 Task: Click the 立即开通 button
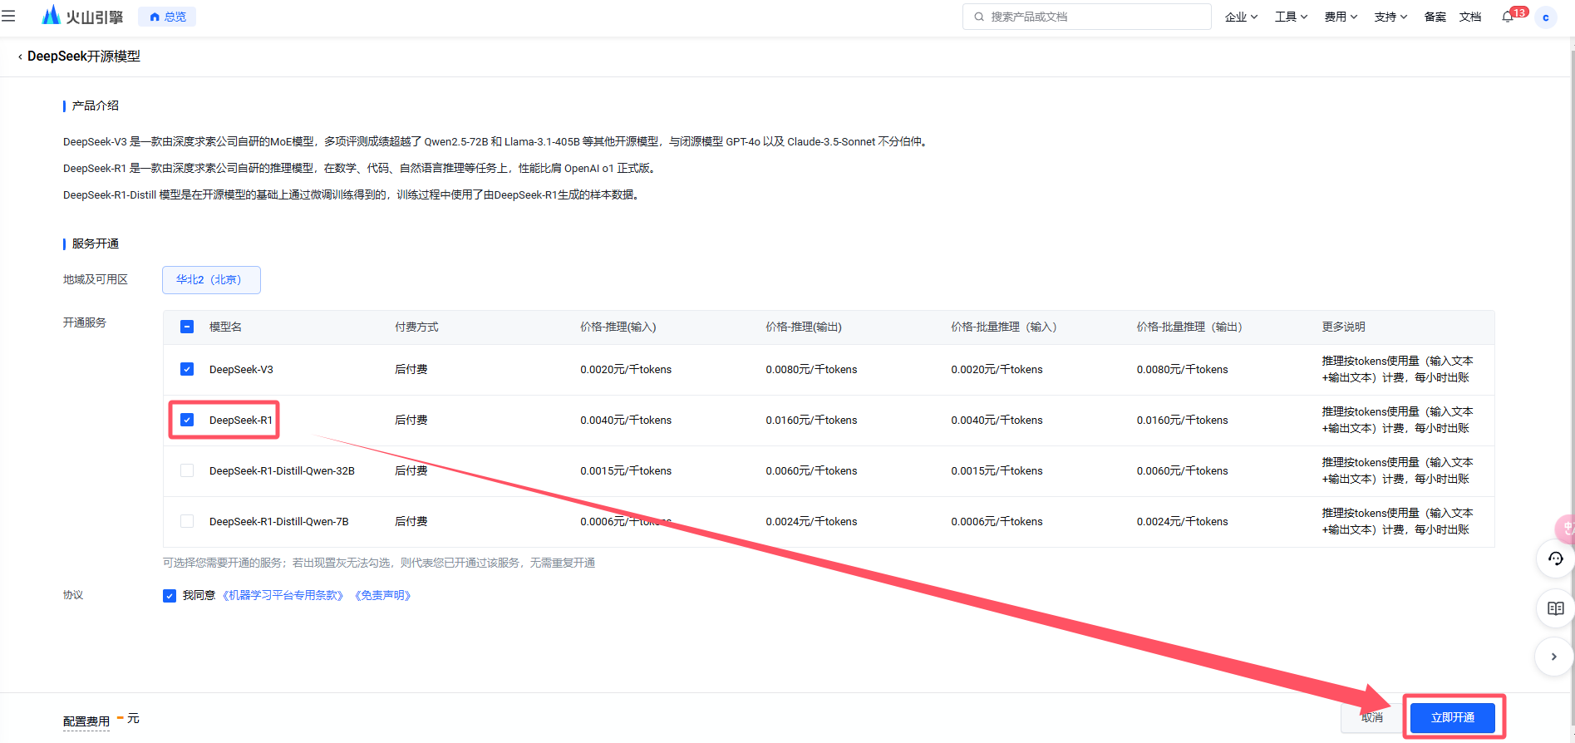[x=1453, y=717]
